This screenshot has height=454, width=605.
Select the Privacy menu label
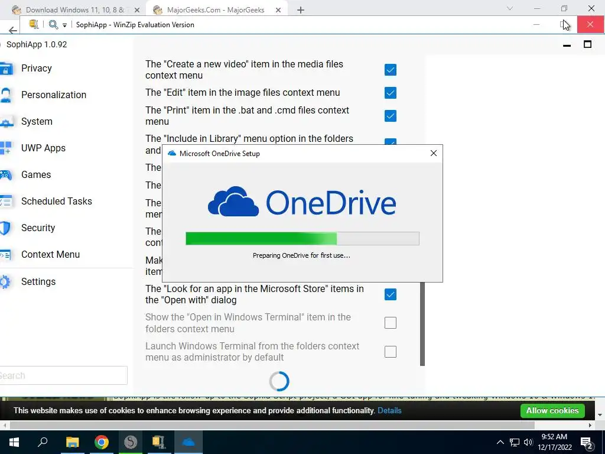tap(36, 69)
